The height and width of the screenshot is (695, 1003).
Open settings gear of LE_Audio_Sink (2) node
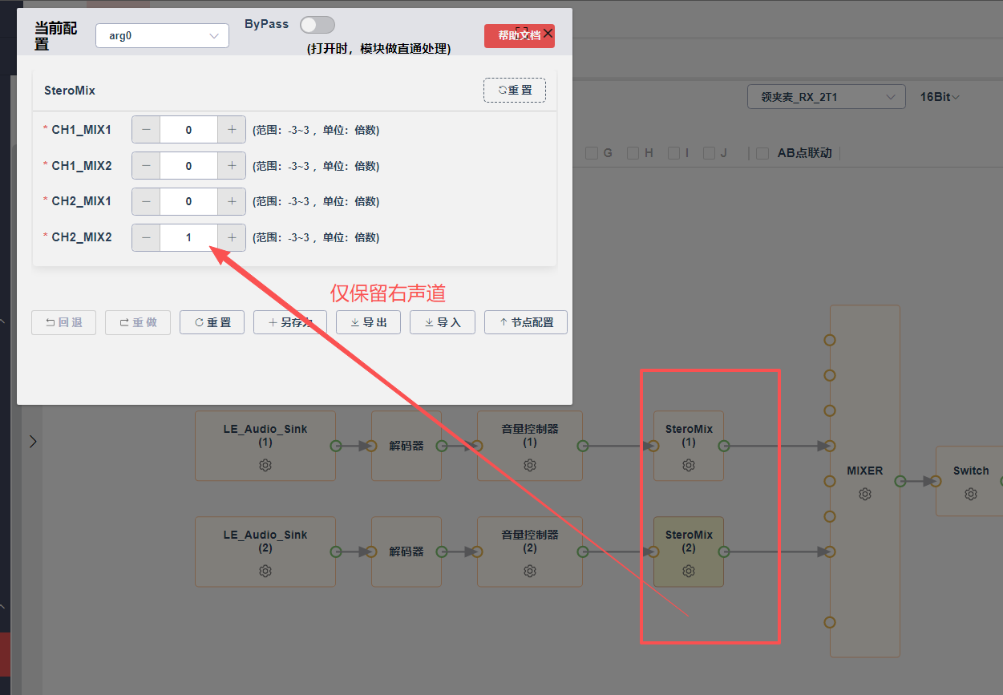265,571
